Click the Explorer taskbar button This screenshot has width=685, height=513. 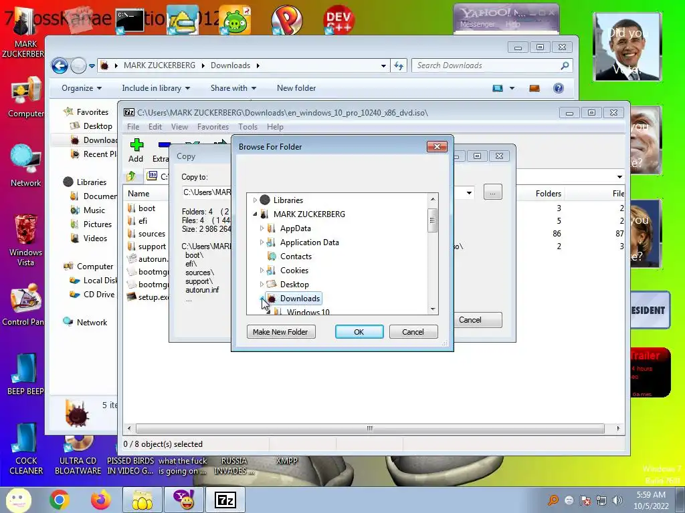(x=142, y=500)
